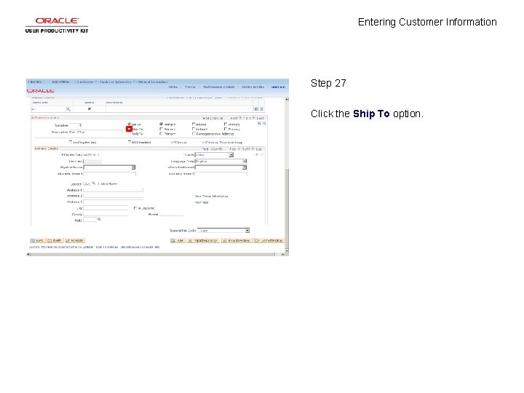Click the State lookup magnifier icon
The height and width of the screenshot is (393, 524).
point(99,220)
